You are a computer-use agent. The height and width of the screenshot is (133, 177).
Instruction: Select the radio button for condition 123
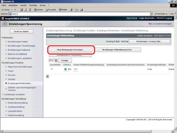(52, 69)
